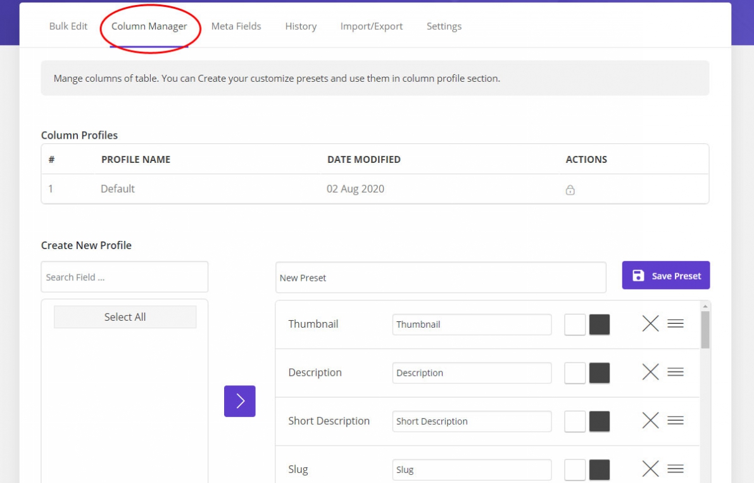Image resolution: width=754 pixels, height=483 pixels.
Task: Switch to the Bulk Edit tab
Action: (68, 26)
